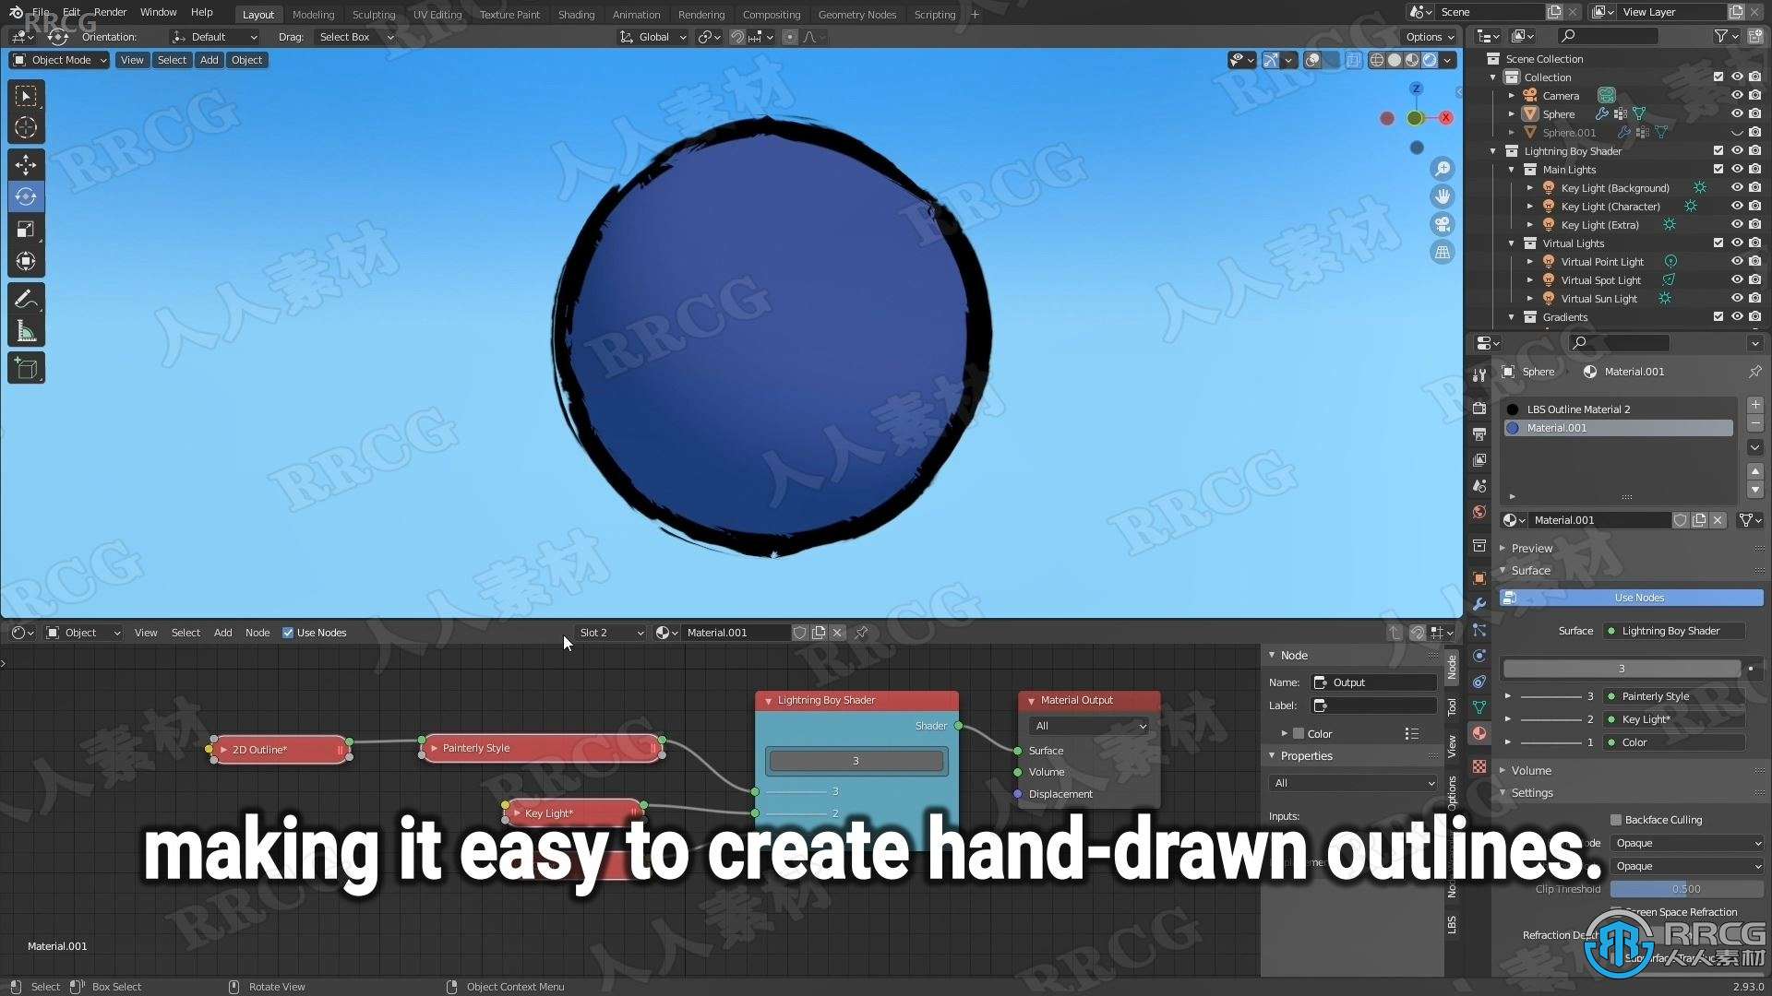Screen dimensions: 1772x996
Task: Expand the Color property in material panel
Action: click(x=1286, y=733)
